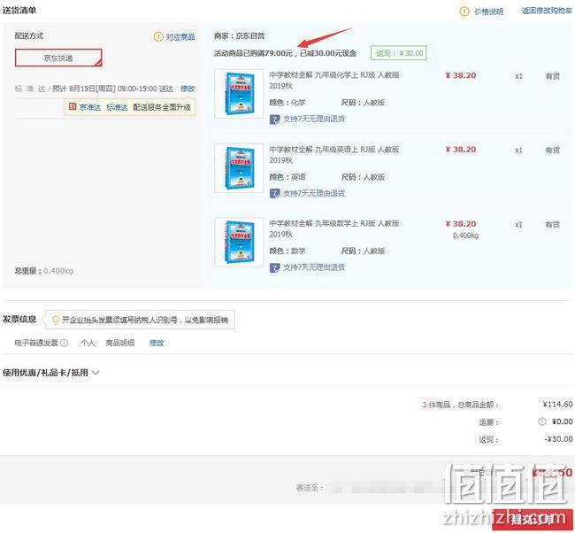Click 支持7天无理由退货 under chemistry book

[x=314, y=119]
